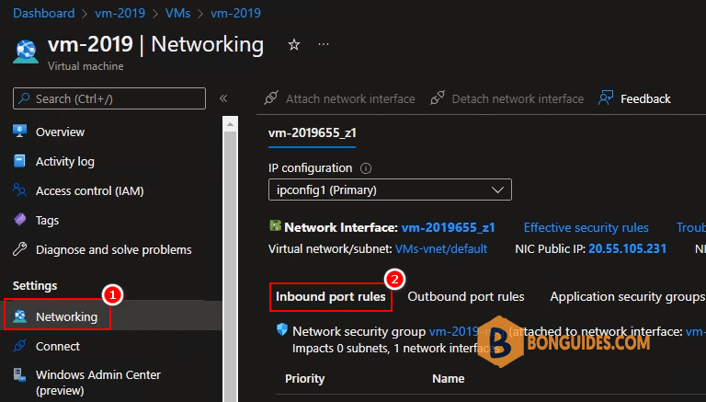The height and width of the screenshot is (402, 706).
Task: Open Tags in the sidebar
Action: 47,221
